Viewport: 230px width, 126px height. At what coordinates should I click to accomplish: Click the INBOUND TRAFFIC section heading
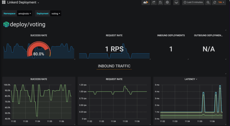(114, 66)
